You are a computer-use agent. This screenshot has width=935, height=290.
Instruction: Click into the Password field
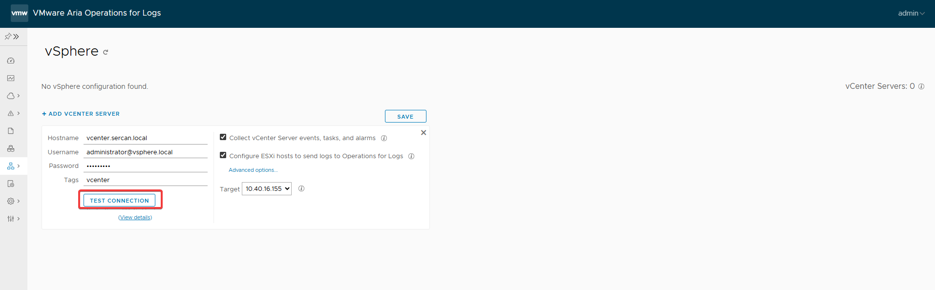pyautogui.click(x=146, y=166)
